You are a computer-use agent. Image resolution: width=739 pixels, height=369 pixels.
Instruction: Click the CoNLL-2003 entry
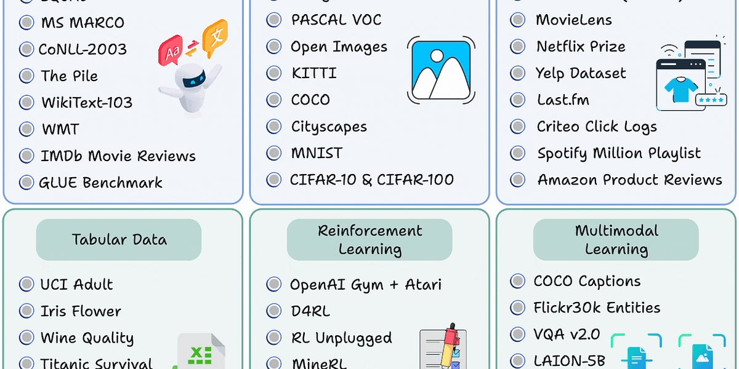[83, 49]
